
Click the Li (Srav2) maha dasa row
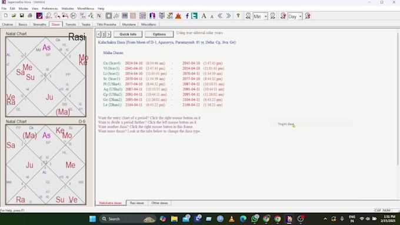164,73
